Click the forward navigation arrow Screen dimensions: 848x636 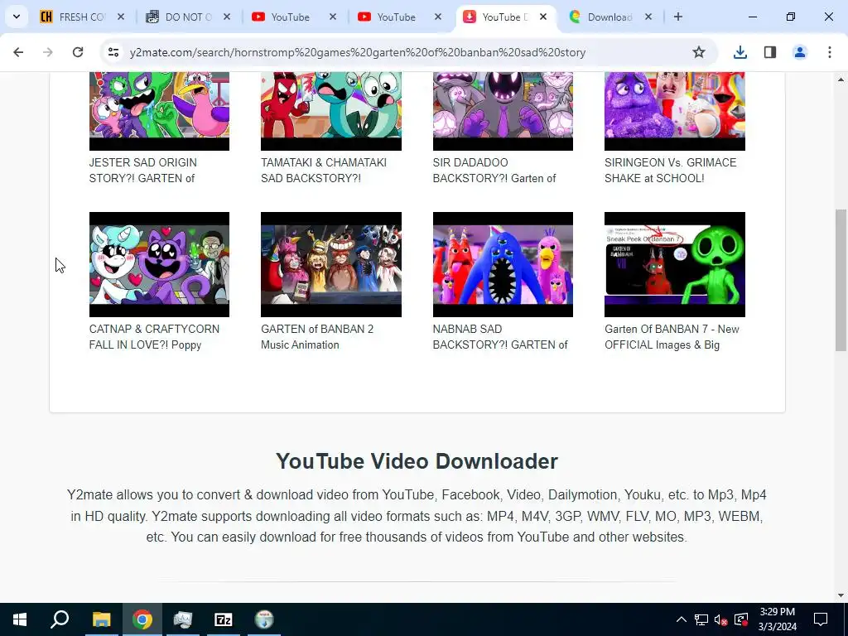(x=48, y=52)
